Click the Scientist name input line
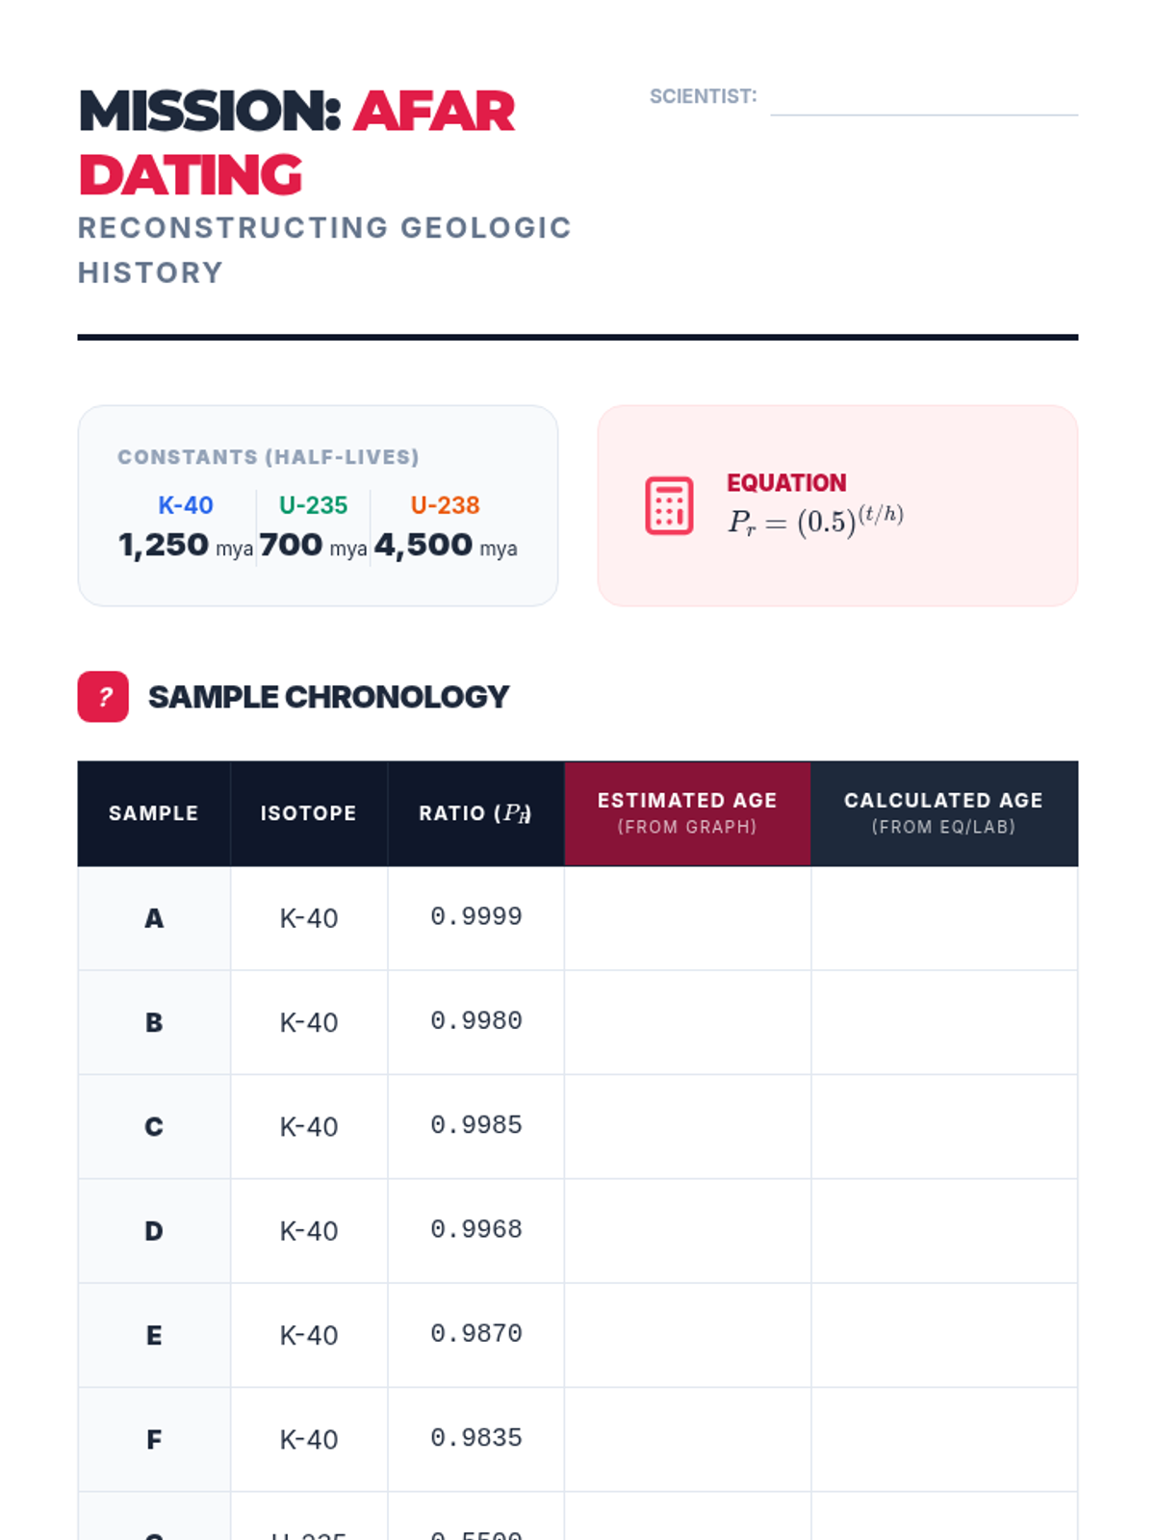 pyautogui.click(x=923, y=100)
